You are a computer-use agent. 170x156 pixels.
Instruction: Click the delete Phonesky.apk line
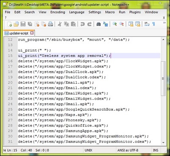[60, 120]
